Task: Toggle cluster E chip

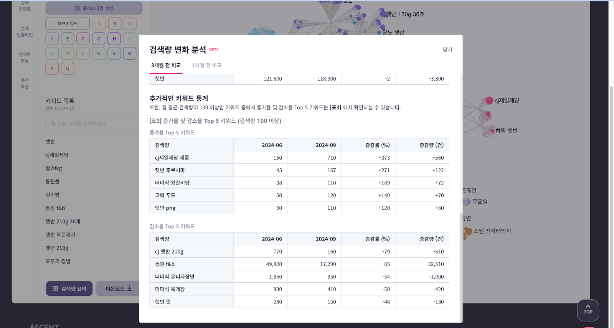Action: click(68, 39)
